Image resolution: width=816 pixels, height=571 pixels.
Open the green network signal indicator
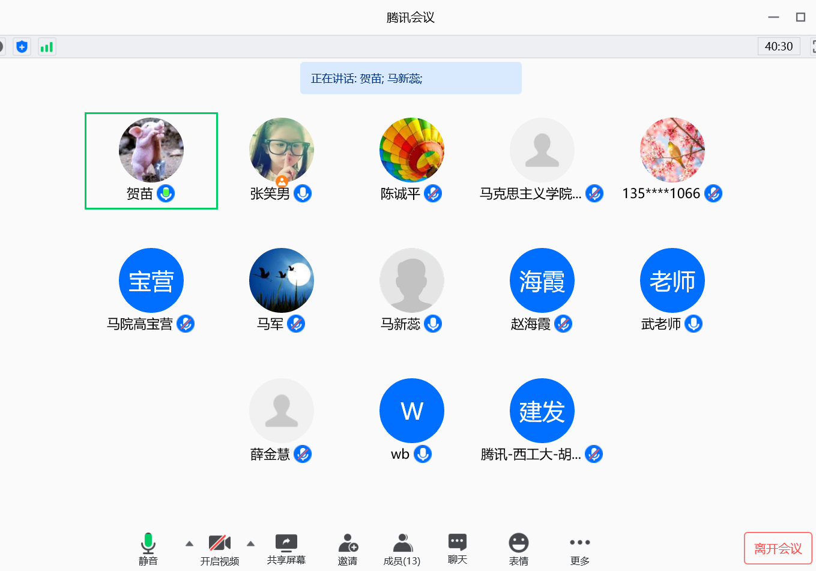pyautogui.click(x=47, y=46)
